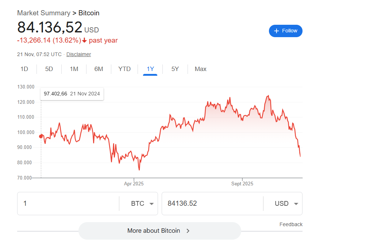Image resolution: width=366 pixels, height=252 pixels.
Task: Switch to the 6M chart range
Action: [x=99, y=69]
